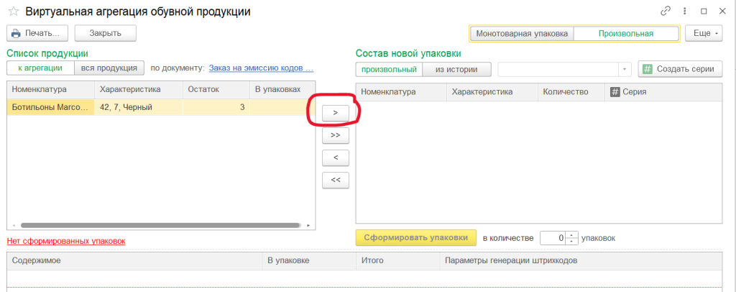The height and width of the screenshot is (292, 736).
Task: Click the empty history combo box field
Action: (x=558, y=70)
